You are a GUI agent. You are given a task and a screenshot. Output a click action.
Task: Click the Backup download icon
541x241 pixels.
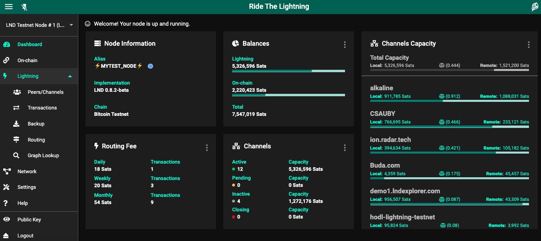pos(16,124)
